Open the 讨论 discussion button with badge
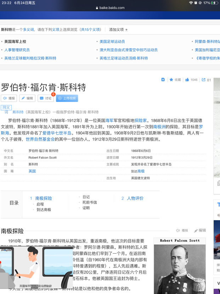 coord(46,98)
